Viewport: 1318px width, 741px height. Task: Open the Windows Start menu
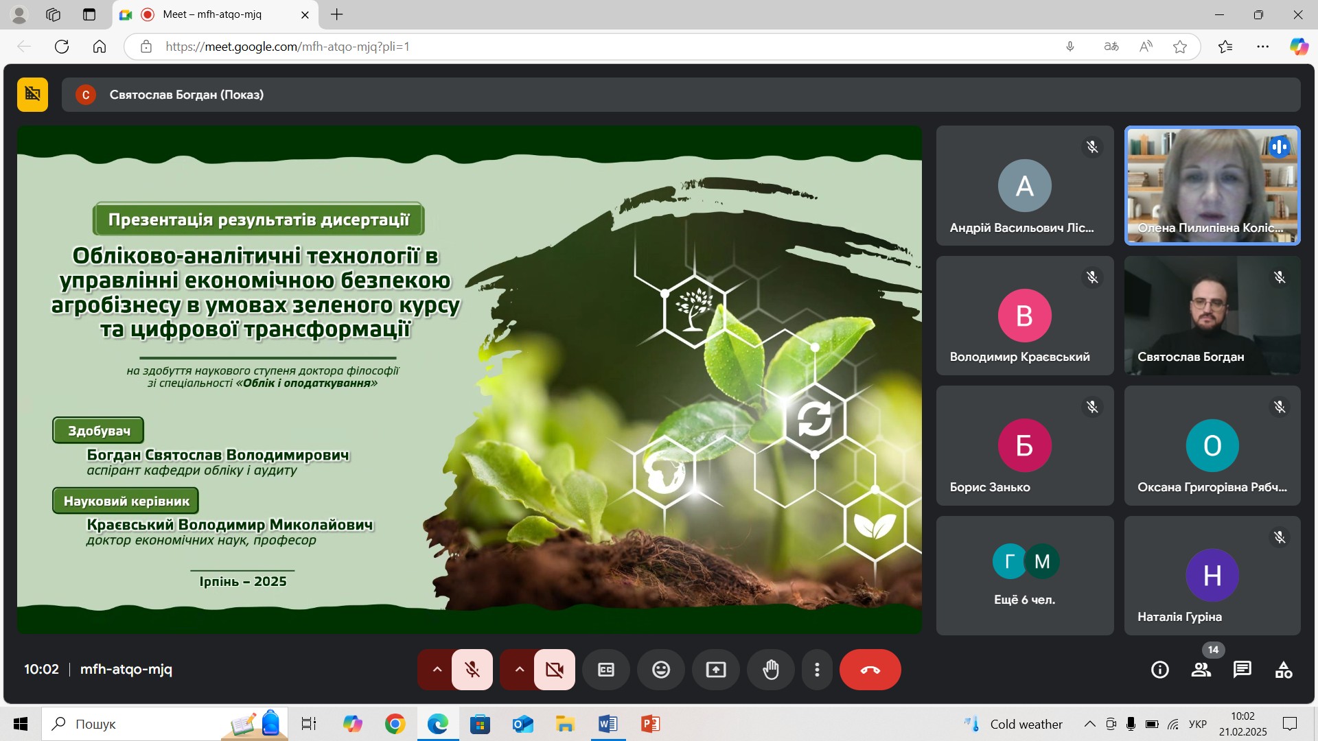(x=21, y=724)
